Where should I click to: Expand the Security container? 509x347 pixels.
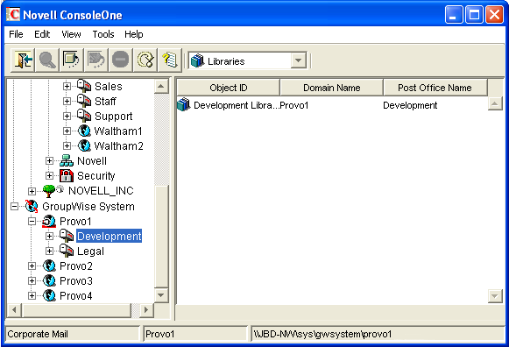(x=49, y=176)
